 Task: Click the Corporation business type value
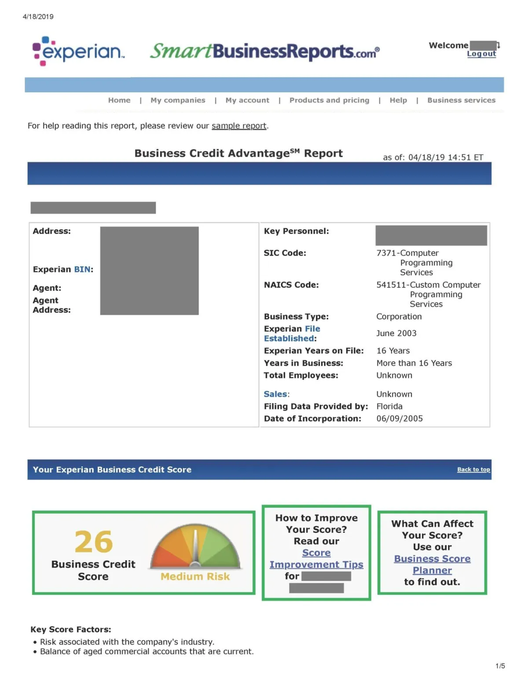pos(399,317)
